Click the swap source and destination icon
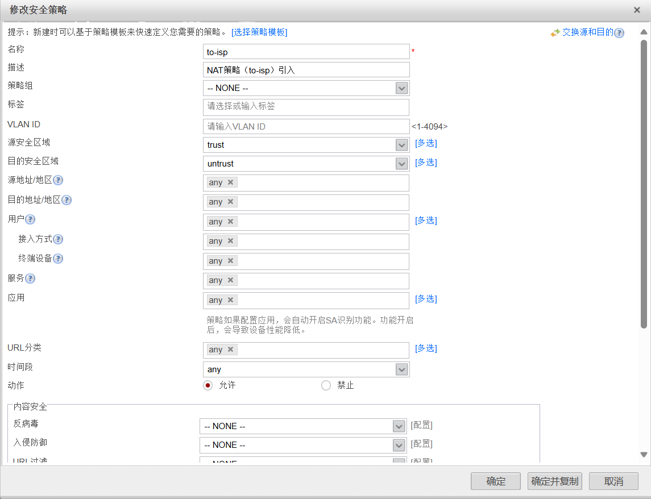This screenshot has height=499, width=651. coord(555,33)
